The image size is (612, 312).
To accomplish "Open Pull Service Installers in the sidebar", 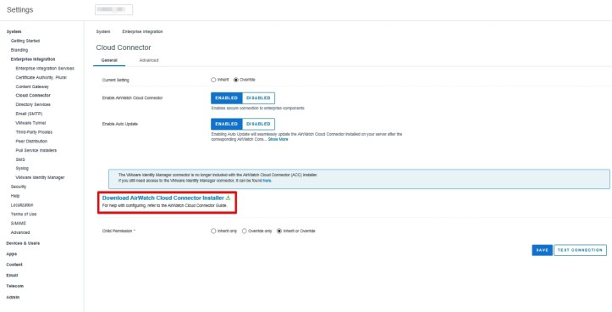I will point(36,151).
